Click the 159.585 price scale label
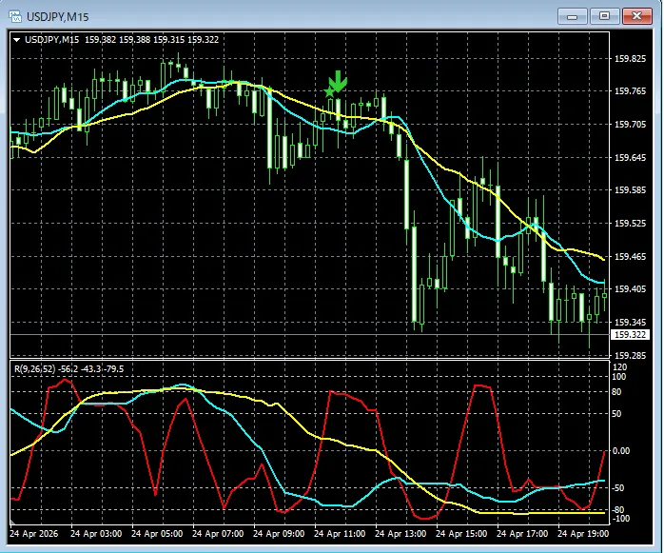 pyautogui.click(x=629, y=190)
